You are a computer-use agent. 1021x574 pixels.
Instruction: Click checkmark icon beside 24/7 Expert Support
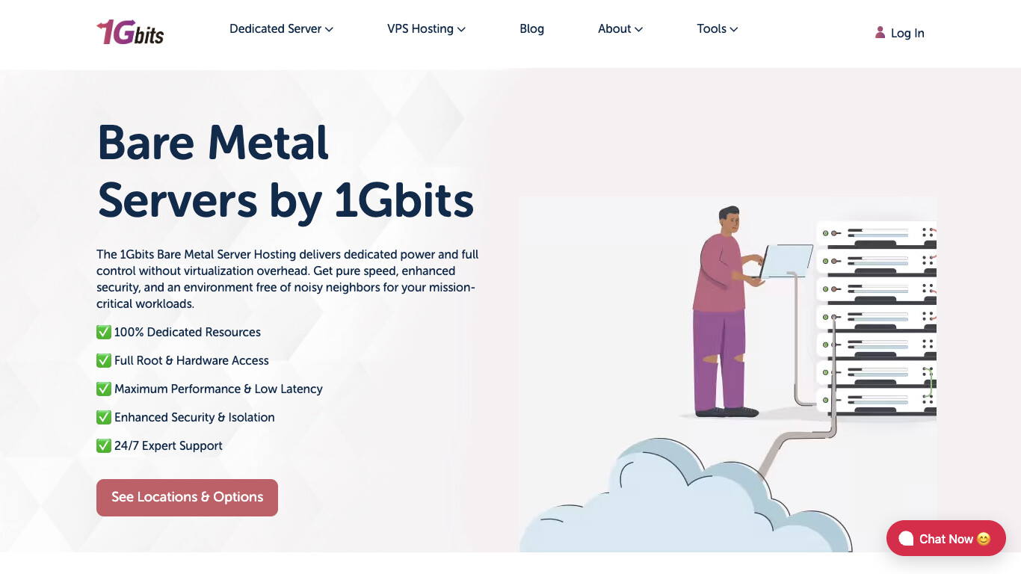104,445
